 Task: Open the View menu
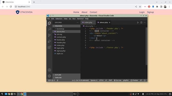click(66, 19)
